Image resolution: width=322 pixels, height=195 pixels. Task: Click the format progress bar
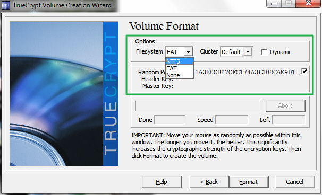pos(198,105)
